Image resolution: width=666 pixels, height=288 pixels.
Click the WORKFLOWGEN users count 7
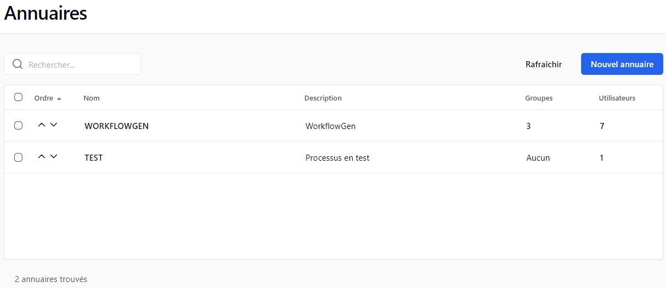click(x=602, y=126)
